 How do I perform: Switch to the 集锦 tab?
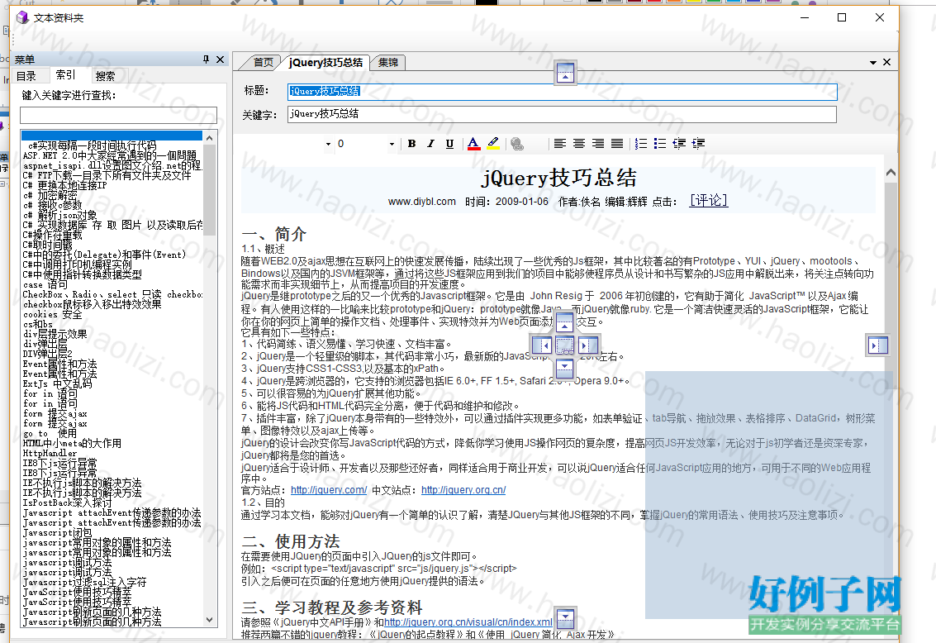pyautogui.click(x=388, y=62)
